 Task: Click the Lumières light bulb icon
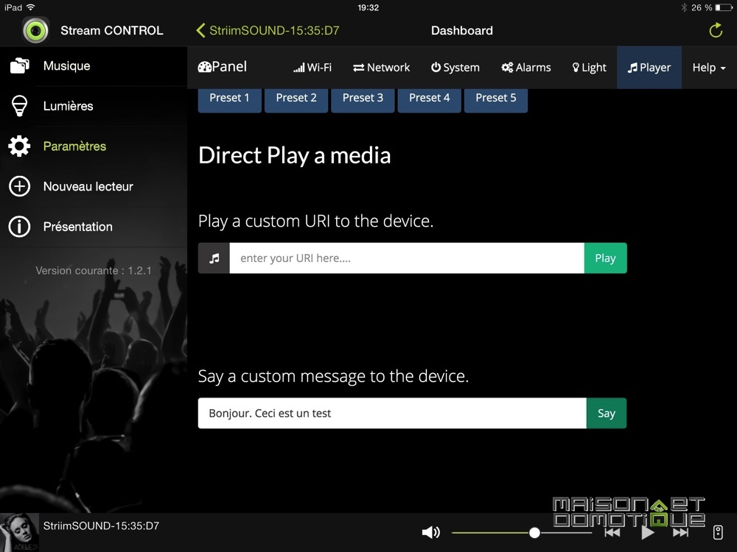click(x=19, y=105)
